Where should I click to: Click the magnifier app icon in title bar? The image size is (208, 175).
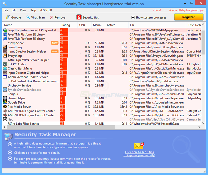click(5, 4)
